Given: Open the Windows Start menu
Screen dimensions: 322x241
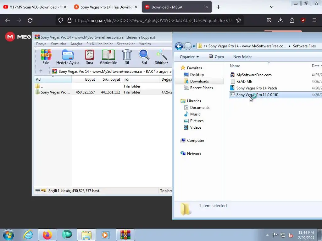Looking at the screenshot, I should 8,235.
